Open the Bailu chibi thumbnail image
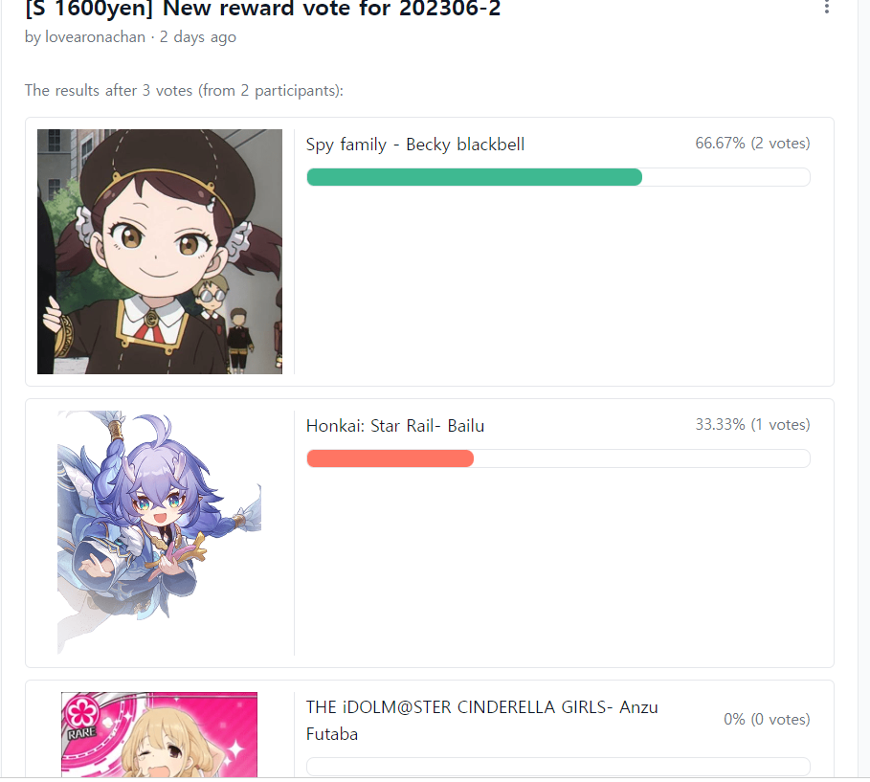Image resolution: width=870 pixels, height=782 pixels. pos(160,532)
